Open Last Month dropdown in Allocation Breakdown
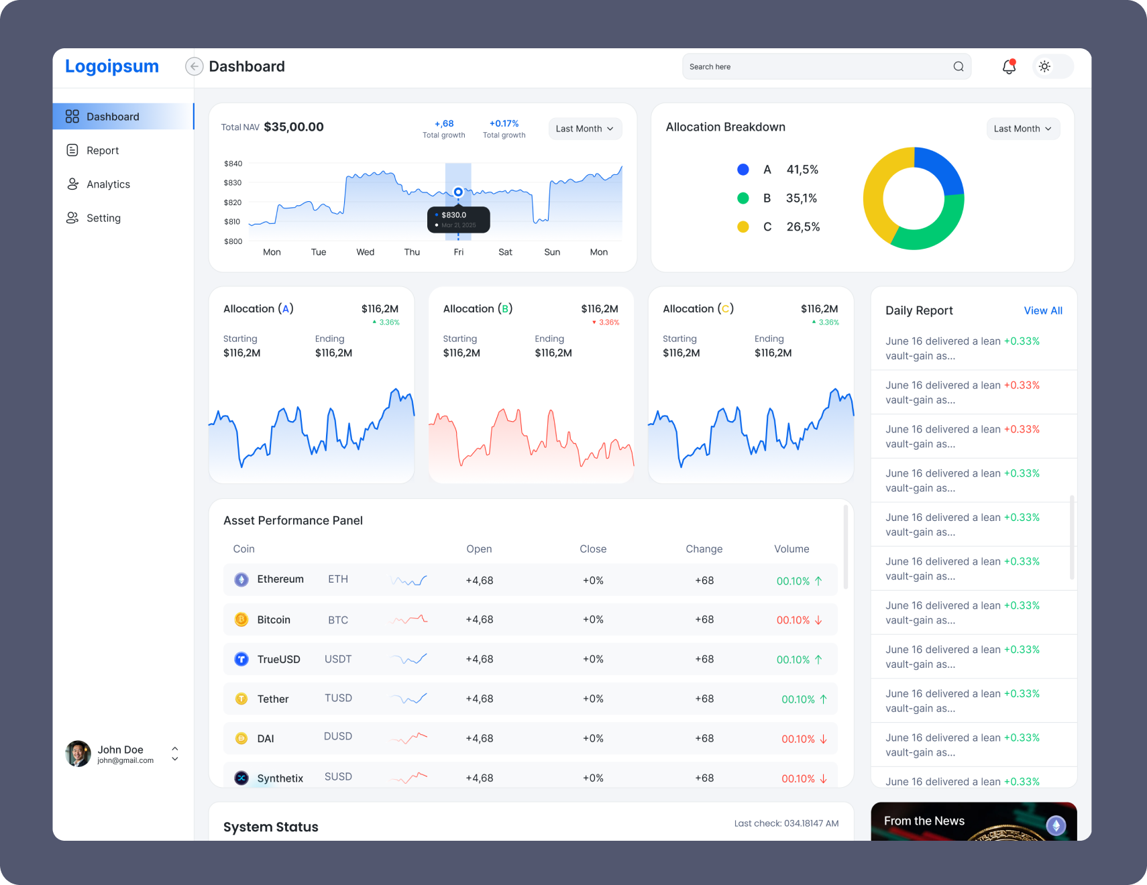 point(1023,129)
